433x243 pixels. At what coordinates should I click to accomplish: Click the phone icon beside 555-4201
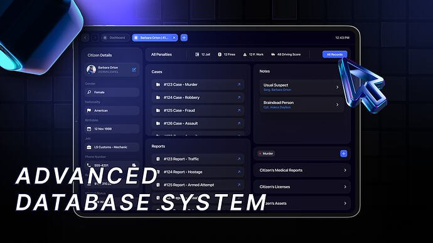[89, 165]
